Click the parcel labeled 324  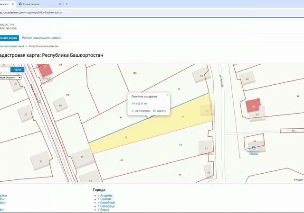60,65
